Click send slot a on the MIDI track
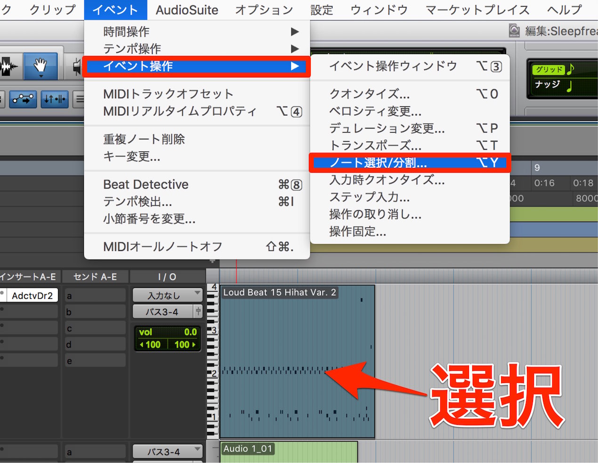This screenshot has height=463, width=598. (95, 295)
